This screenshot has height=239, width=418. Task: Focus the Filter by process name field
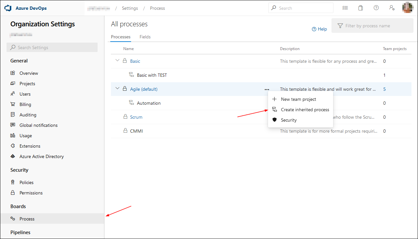[x=372, y=26]
